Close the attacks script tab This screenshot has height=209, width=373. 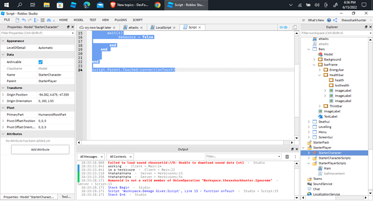142,28
